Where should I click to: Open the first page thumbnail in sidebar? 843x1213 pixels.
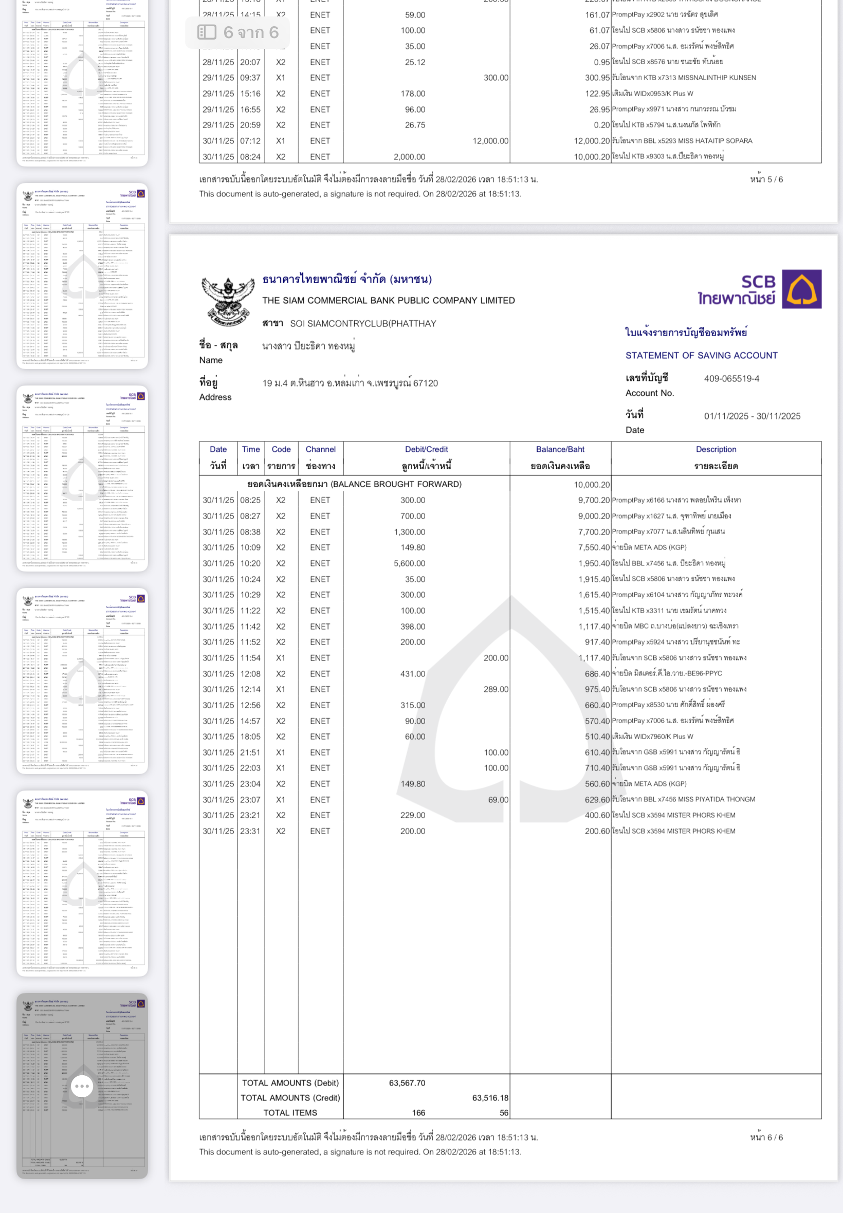[x=82, y=82]
